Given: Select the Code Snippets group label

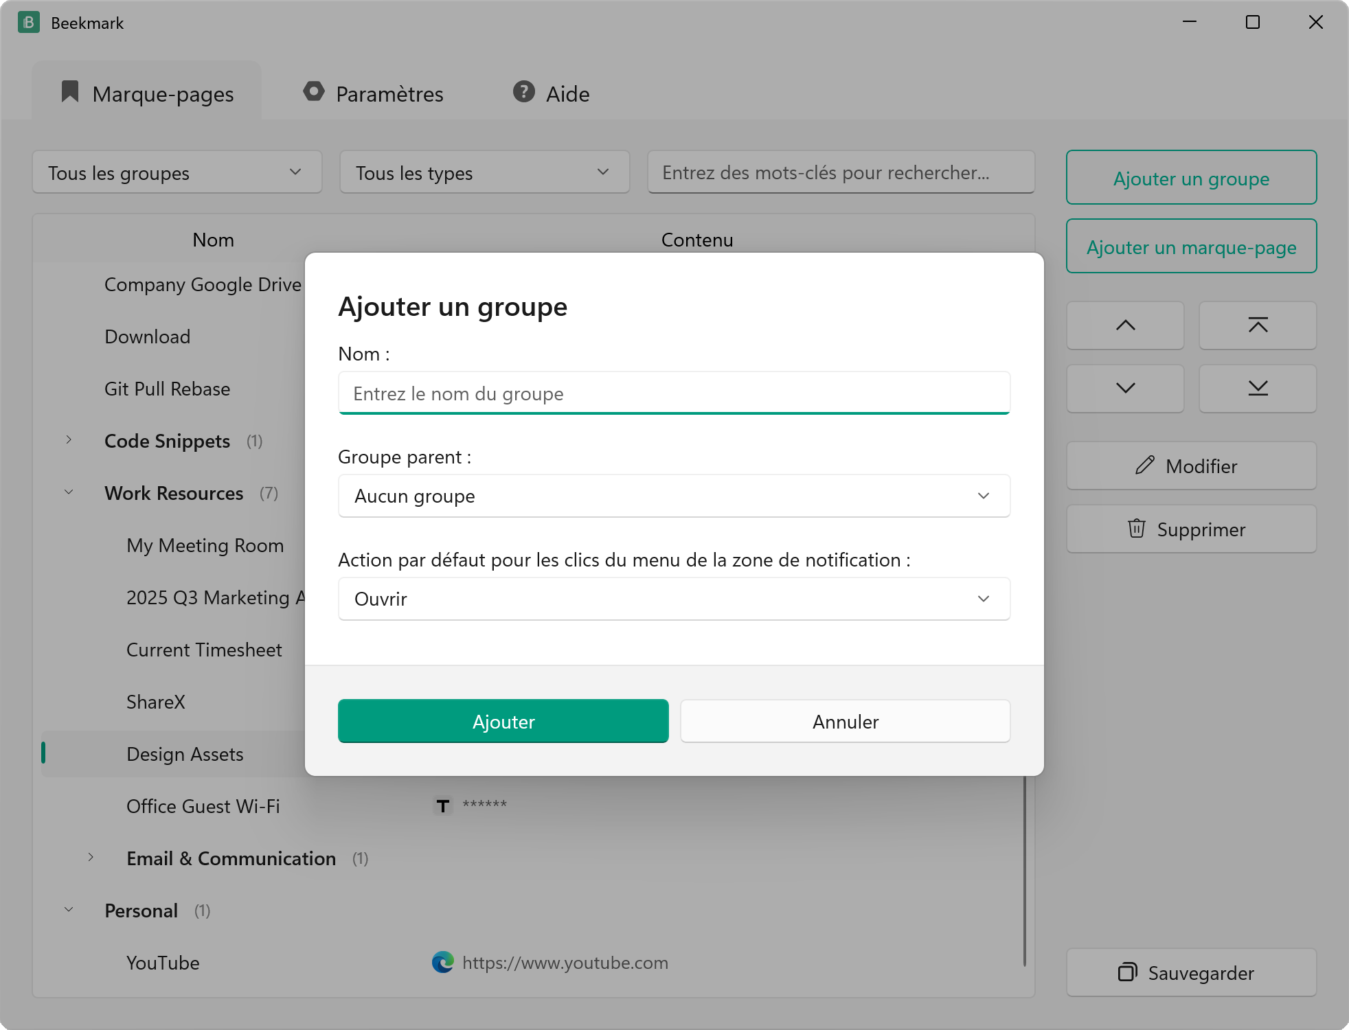Looking at the screenshot, I should point(167,441).
